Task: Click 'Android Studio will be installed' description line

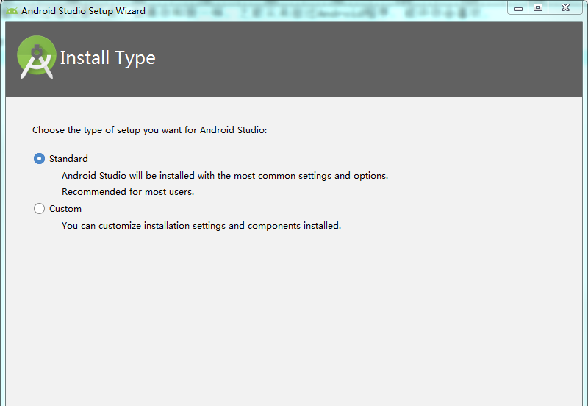Action: [225, 176]
